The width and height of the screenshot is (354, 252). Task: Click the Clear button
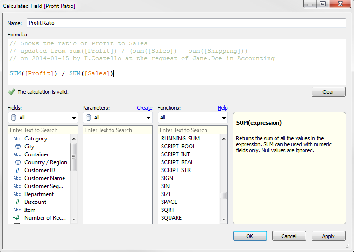point(328,92)
